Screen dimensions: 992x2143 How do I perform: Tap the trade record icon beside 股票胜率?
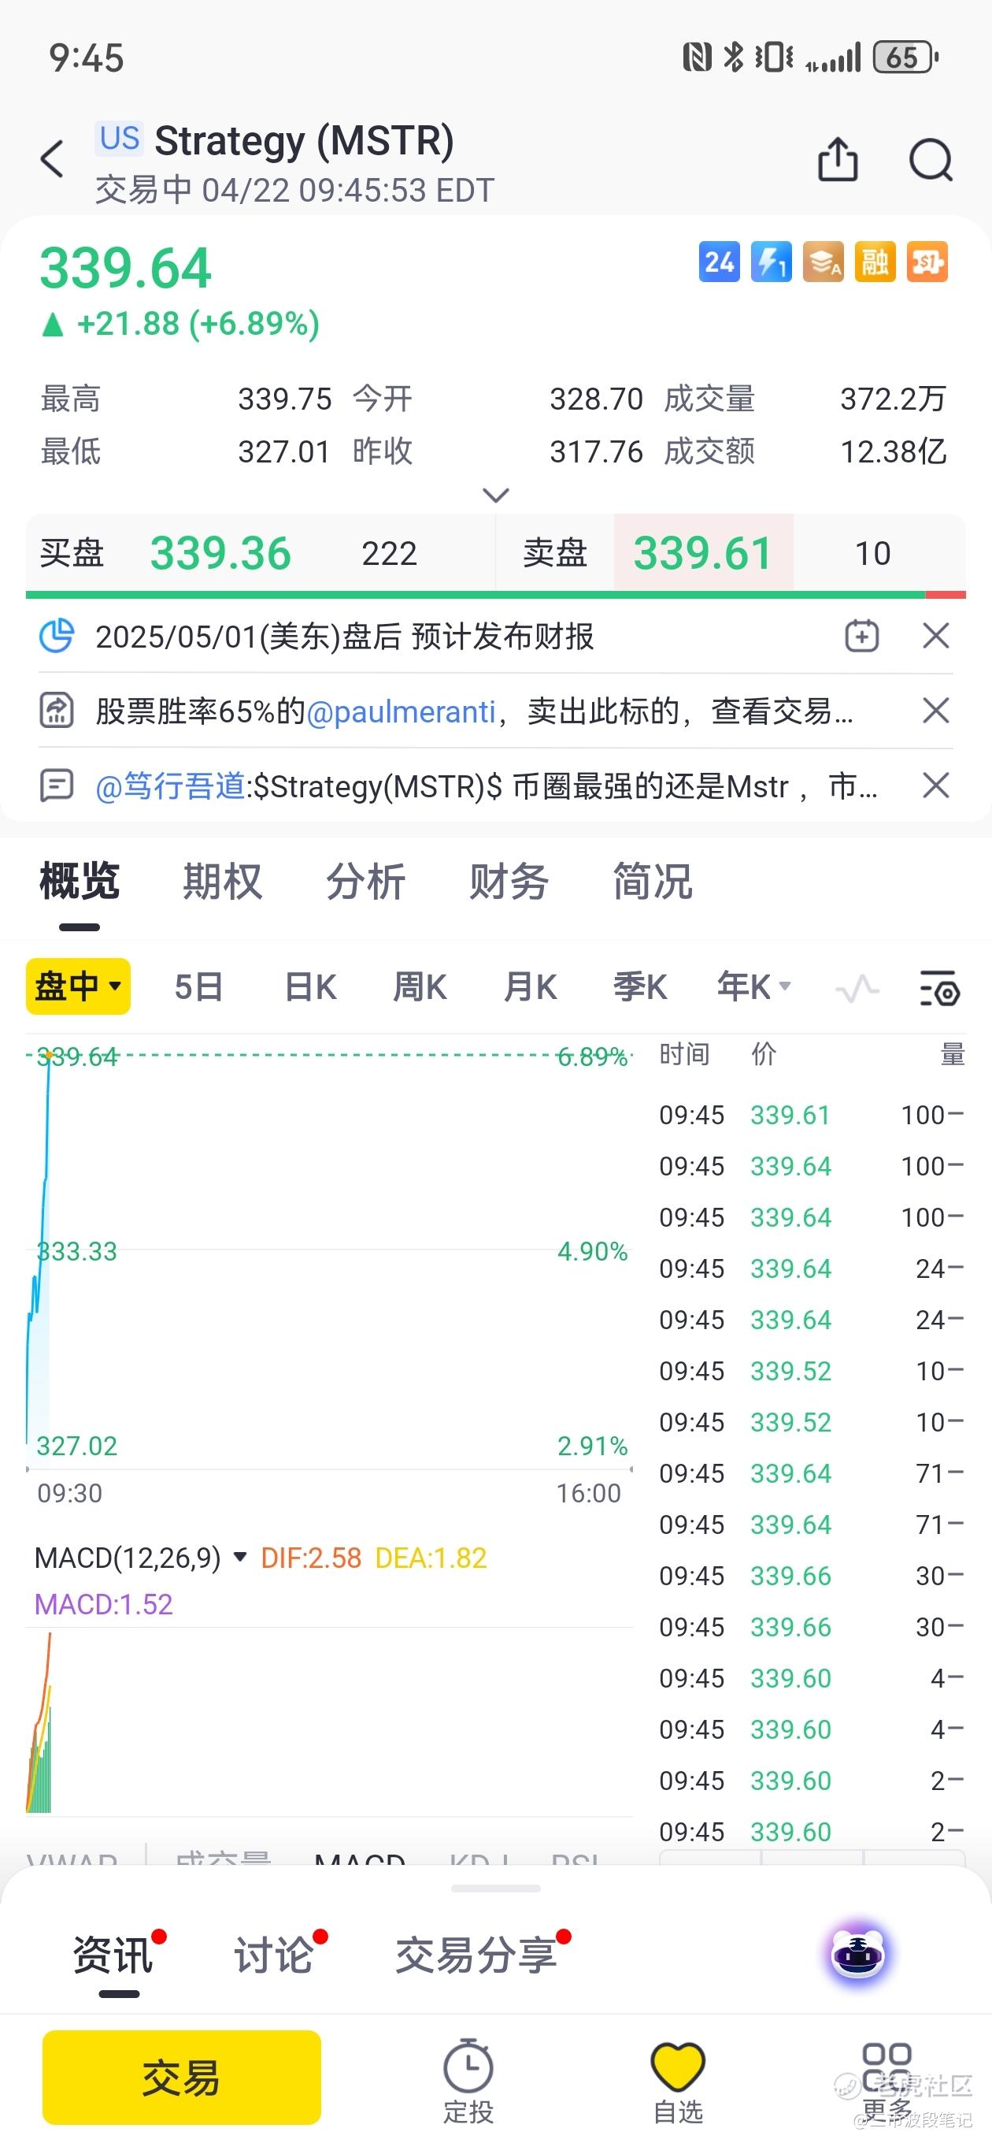pyautogui.click(x=57, y=711)
